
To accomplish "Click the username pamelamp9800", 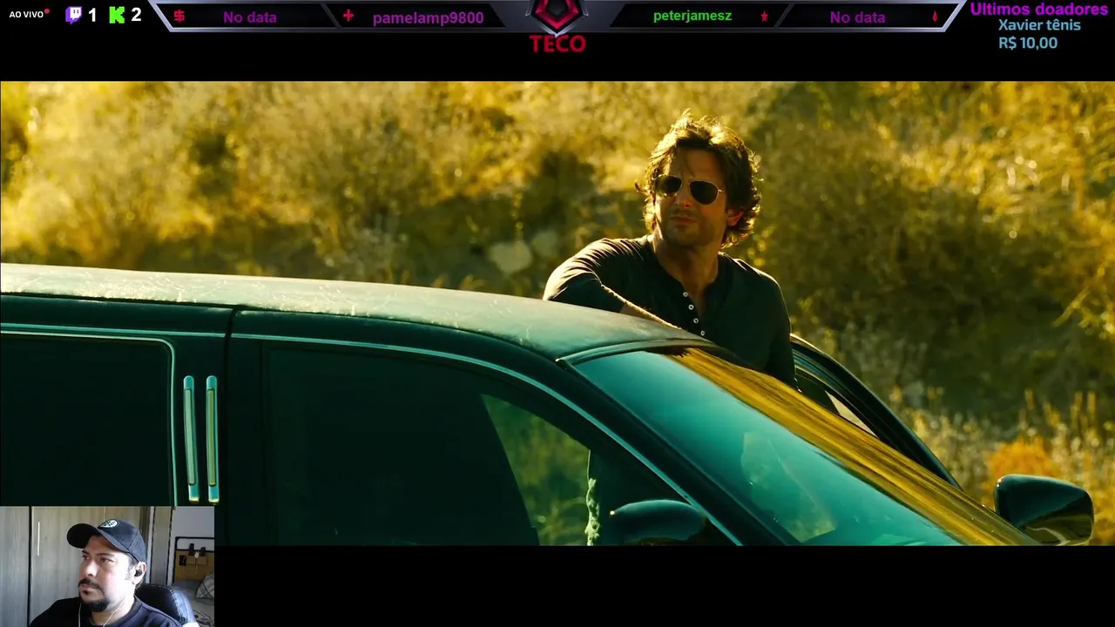I will tap(428, 17).
